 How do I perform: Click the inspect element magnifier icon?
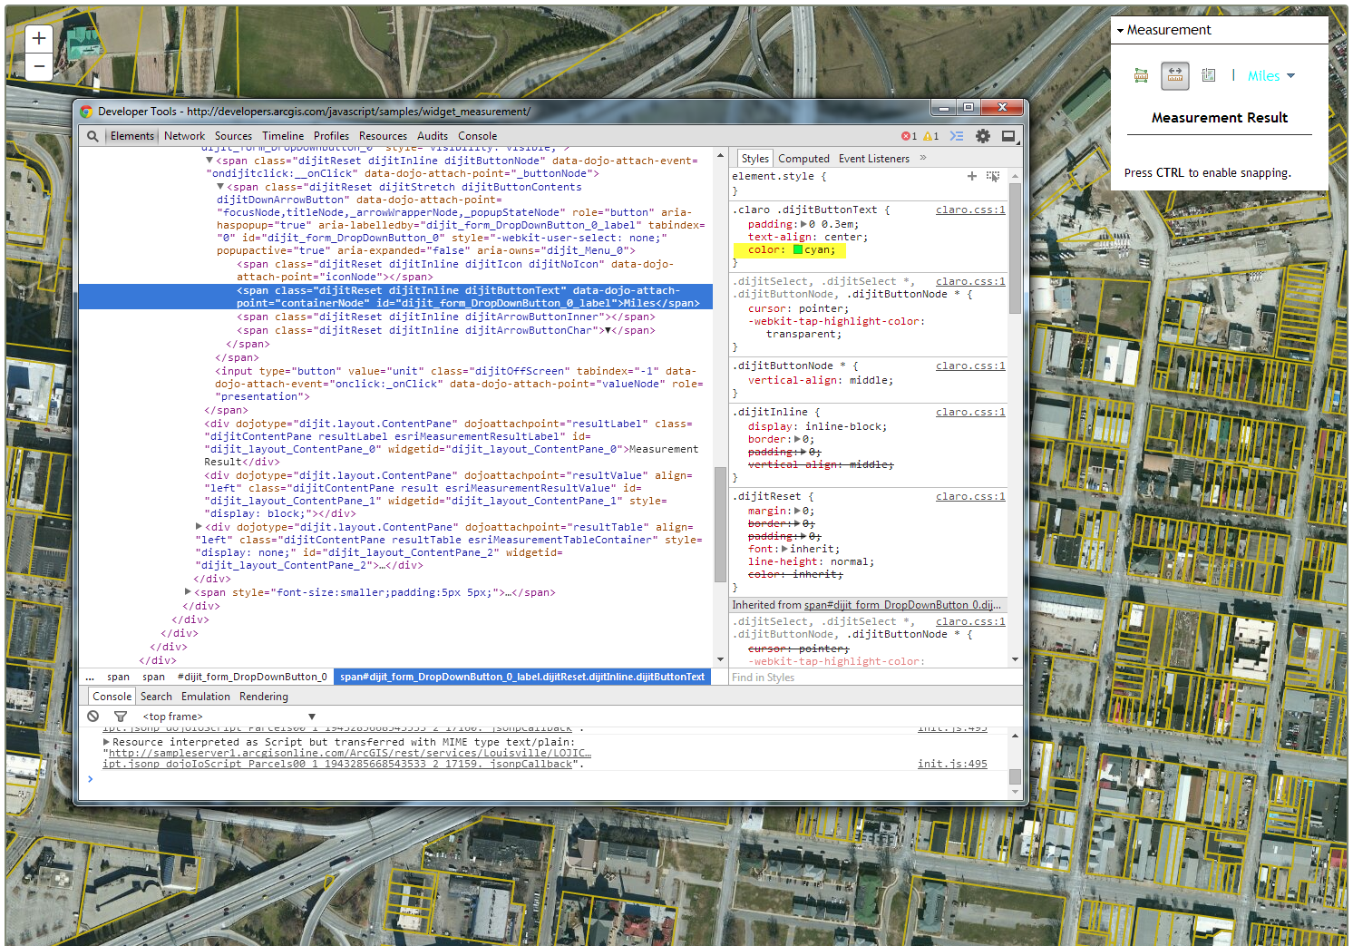(92, 136)
